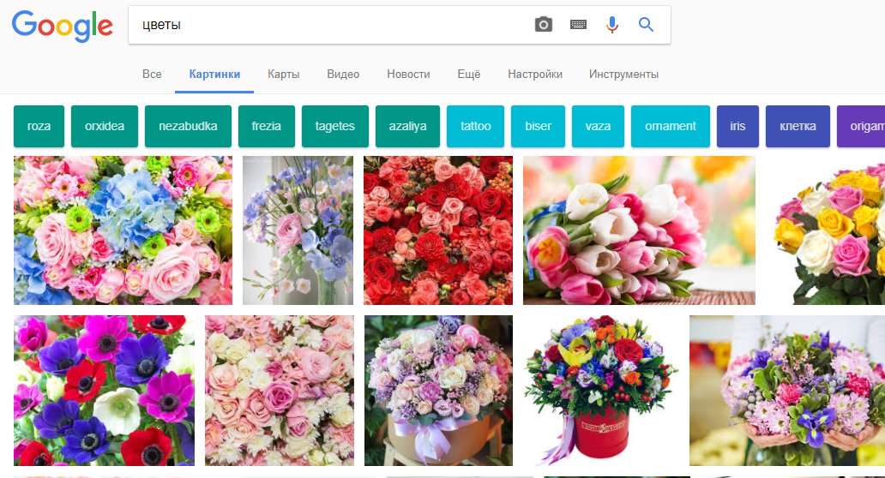885x478 pixels.
Task: Open the on-screen keyboard icon
Action: click(x=578, y=25)
